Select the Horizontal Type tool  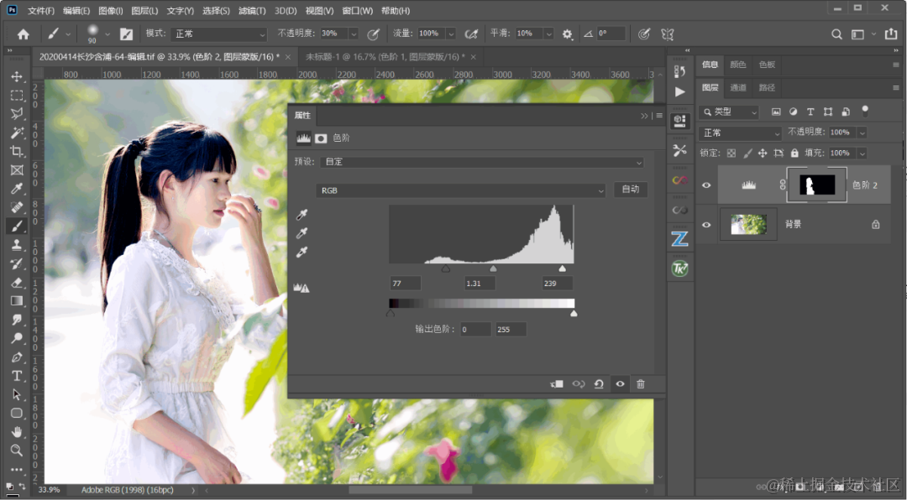[x=17, y=376]
